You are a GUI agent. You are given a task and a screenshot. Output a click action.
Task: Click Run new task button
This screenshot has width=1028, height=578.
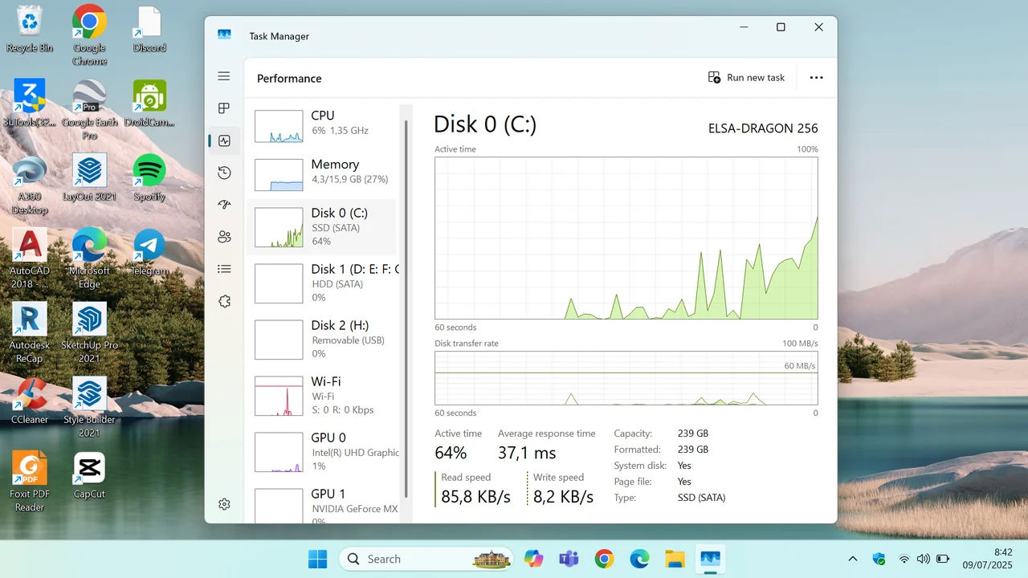point(746,78)
